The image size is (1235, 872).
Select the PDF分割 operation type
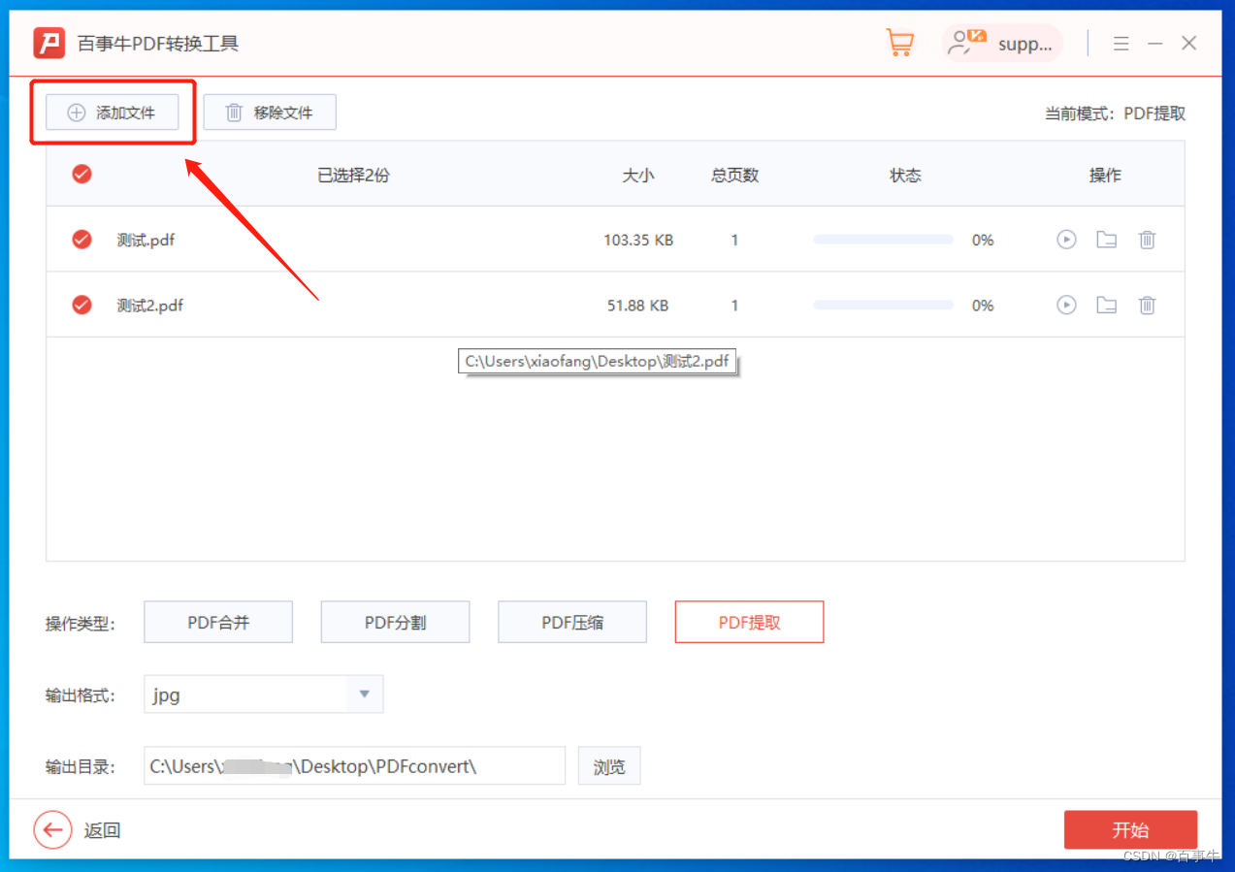(395, 622)
